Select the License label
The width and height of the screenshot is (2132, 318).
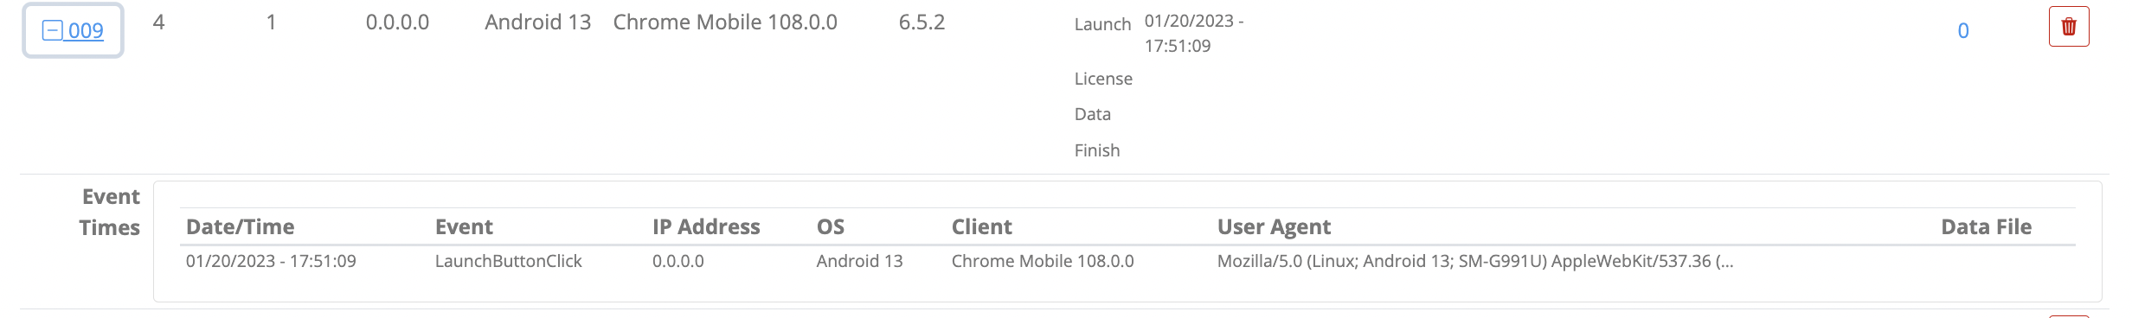point(1103,79)
